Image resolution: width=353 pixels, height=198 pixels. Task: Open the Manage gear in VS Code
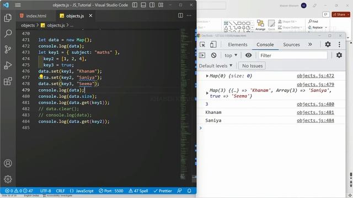(x=8, y=179)
